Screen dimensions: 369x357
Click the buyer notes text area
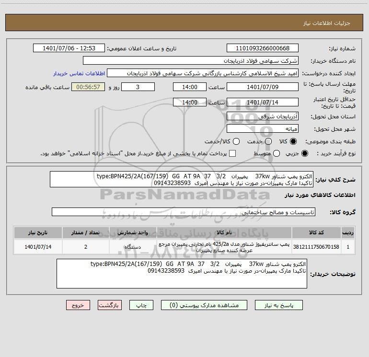click(182, 274)
